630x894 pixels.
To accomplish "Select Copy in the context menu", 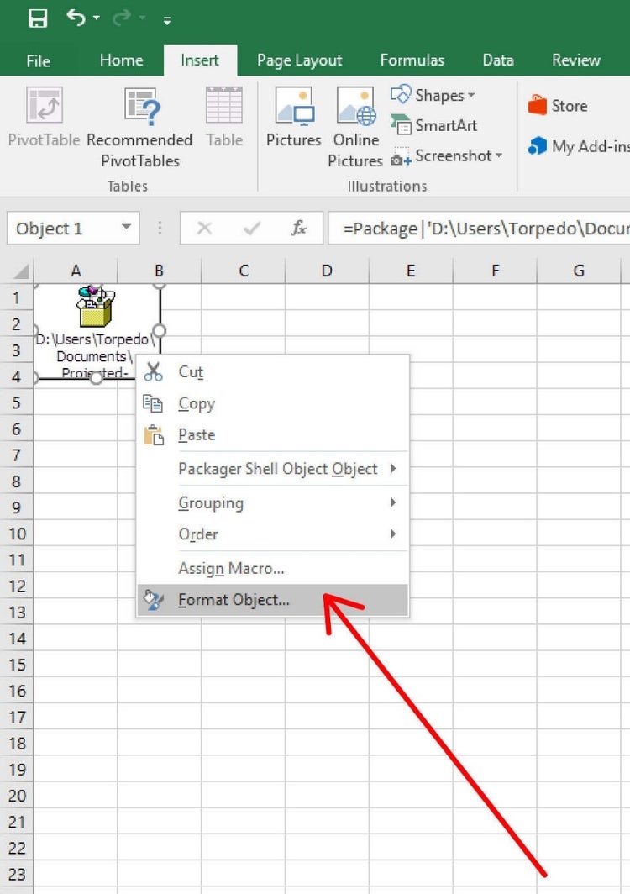I will click(196, 403).
